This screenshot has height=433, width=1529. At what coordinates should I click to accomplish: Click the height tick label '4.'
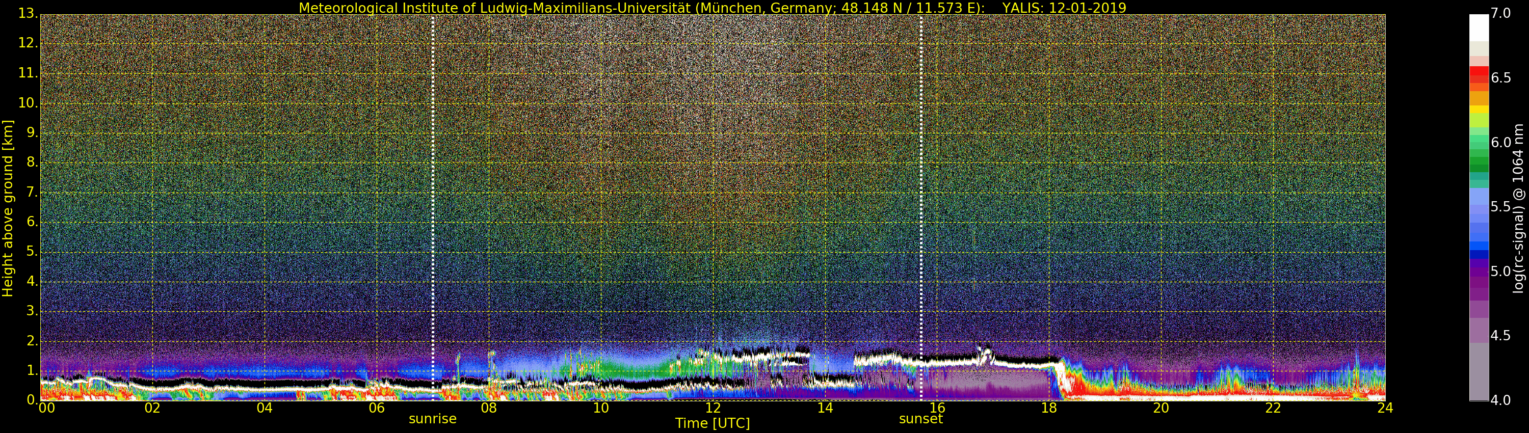tap(32, 281)
